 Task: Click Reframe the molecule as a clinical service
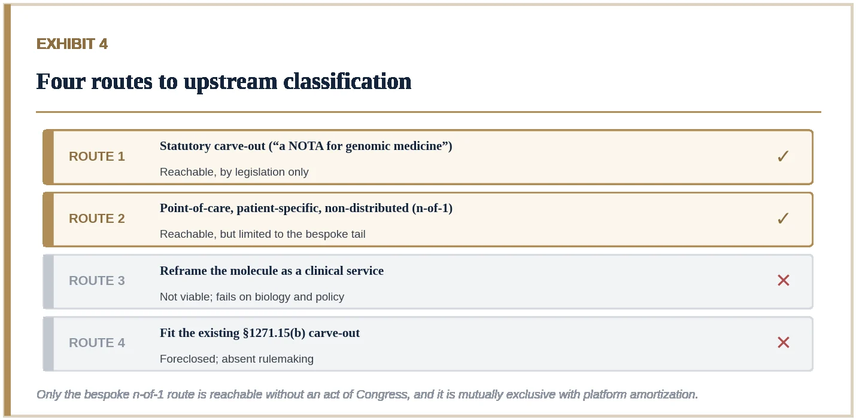pos(272,271)
